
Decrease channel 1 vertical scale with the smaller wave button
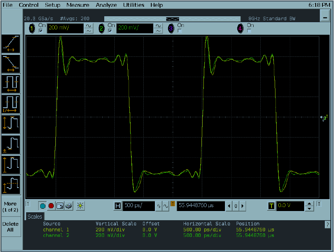tap(89, 31)
